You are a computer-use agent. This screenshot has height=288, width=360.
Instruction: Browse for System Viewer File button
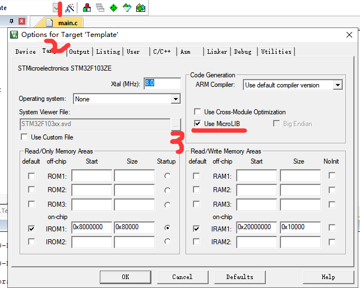(x=176, y=124)
